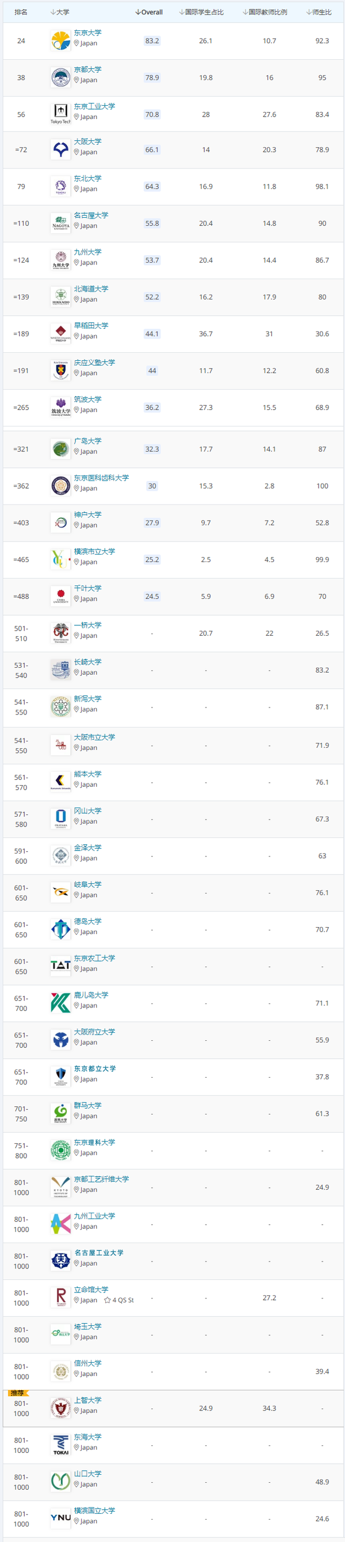Open the Tokyo Tech logo thumbnail
This screenshot has width=345, height=1542.
(60, 114)
